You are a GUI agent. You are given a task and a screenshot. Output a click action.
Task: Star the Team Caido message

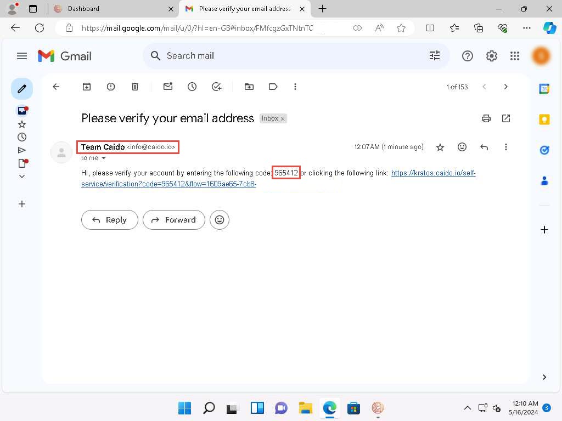pyautogui.click(x=440, y=147)
